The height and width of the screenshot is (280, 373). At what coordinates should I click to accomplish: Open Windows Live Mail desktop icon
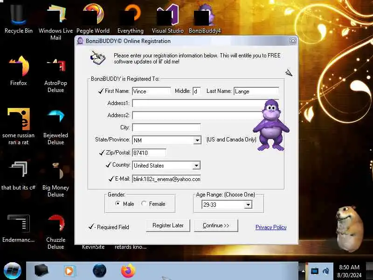pos(55,22)
